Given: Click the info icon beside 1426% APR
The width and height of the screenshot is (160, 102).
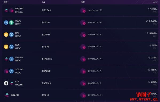Looking at the screenshot, I should point(148,9).
